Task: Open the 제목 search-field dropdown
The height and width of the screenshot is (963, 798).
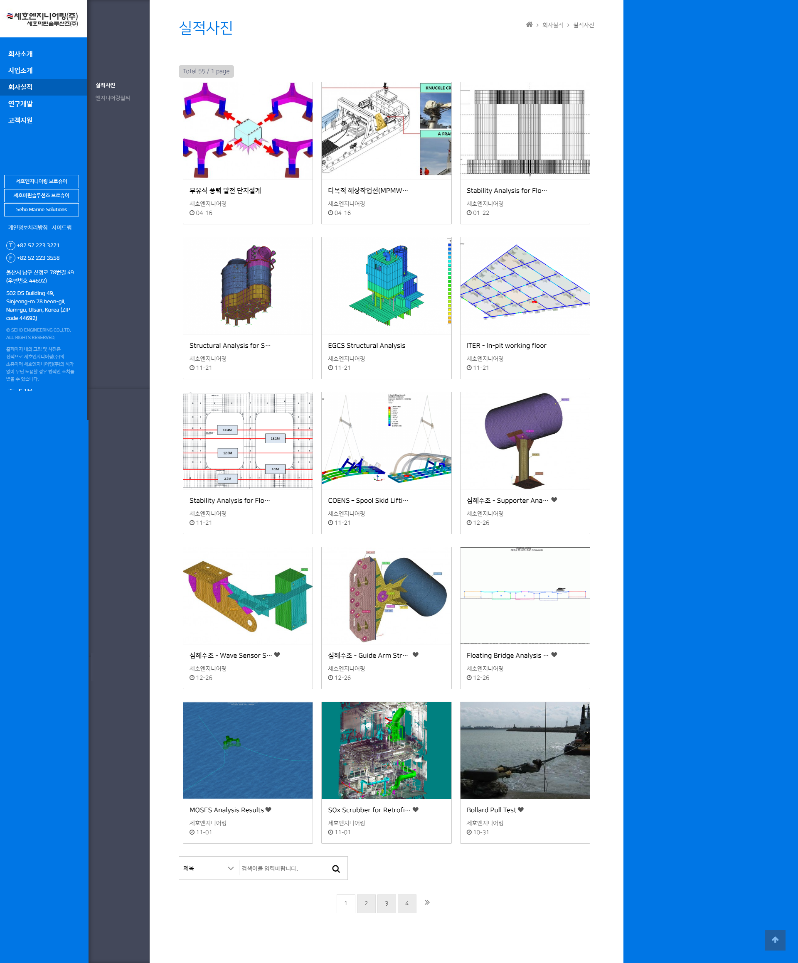Action: (x=208, y=869)
